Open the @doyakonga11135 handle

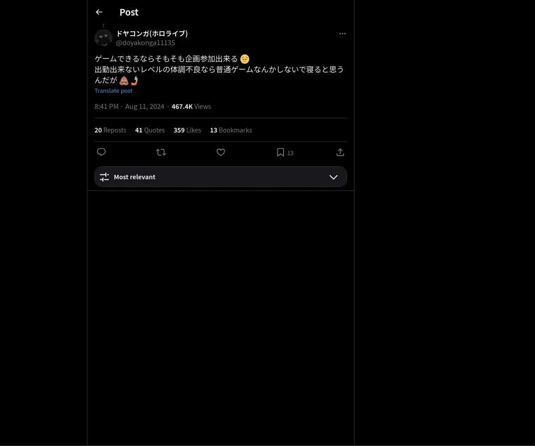[145, 43]
